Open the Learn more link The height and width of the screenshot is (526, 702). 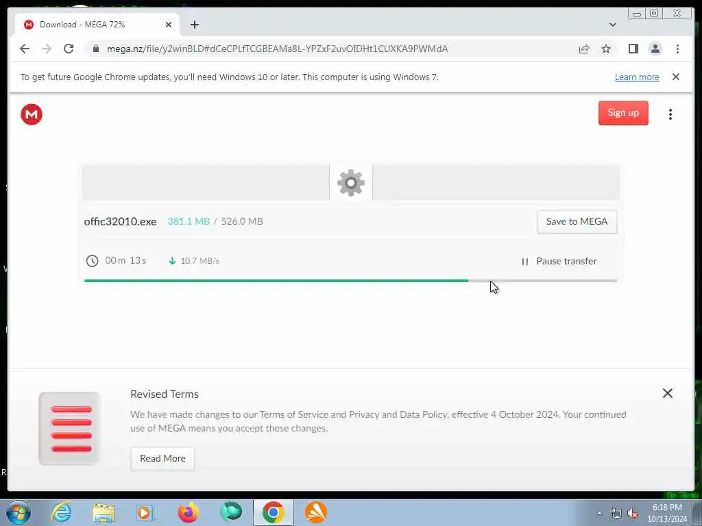[637, 77]
